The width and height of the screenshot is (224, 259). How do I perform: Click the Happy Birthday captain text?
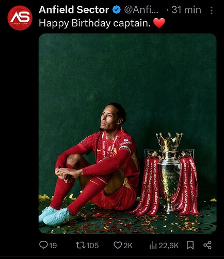point(94,23)
